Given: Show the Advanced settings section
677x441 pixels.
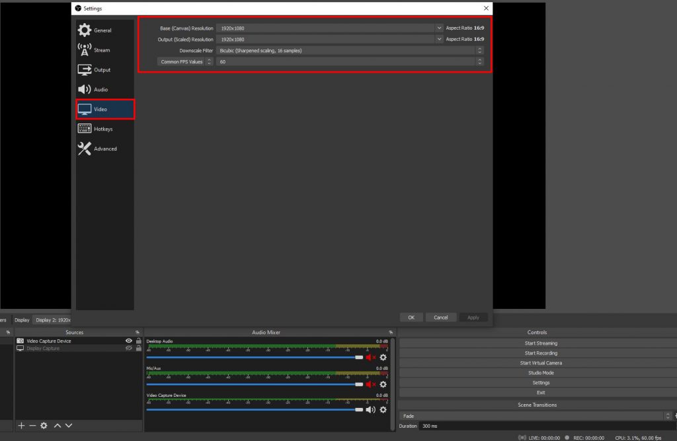Looking at the screenshot, I should 105,149.
